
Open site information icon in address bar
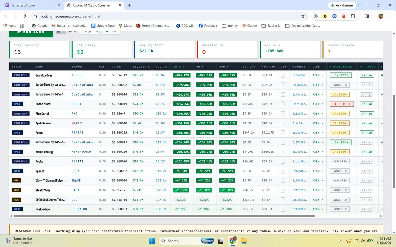tap(36, 16)
